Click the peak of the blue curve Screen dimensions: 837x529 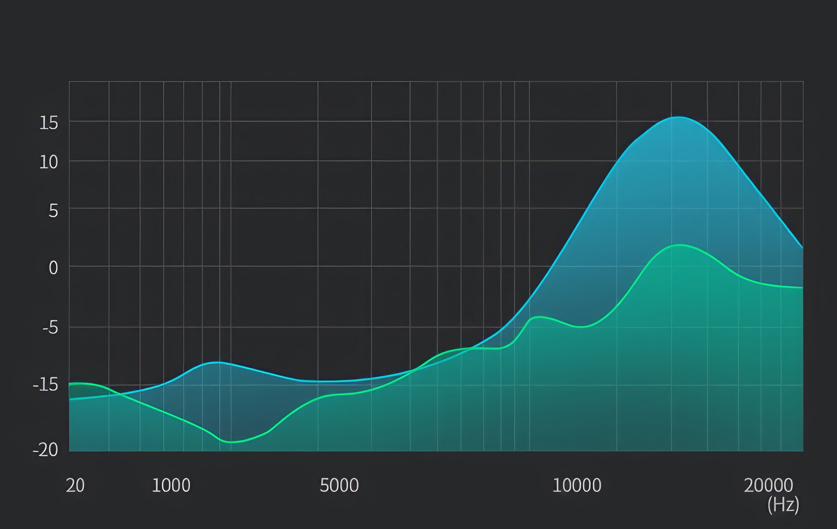point(678,117)
